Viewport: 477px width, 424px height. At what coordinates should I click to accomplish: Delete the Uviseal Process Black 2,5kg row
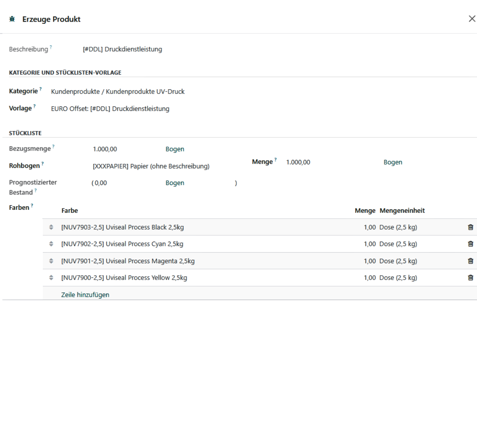pyautogui.click(x=470, y=227)
